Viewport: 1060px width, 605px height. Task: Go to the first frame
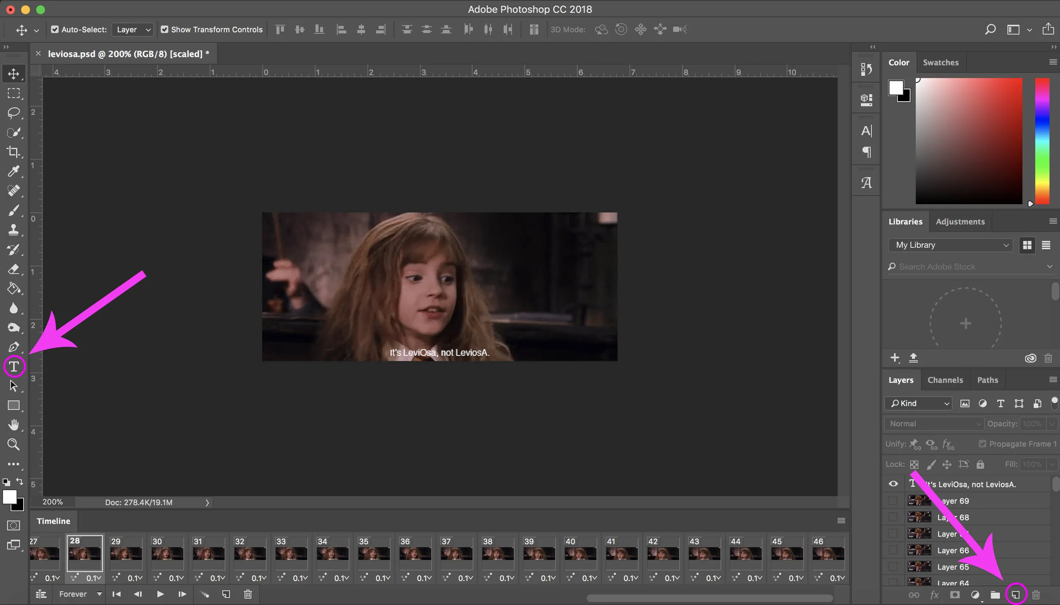(x=116, y=594)
